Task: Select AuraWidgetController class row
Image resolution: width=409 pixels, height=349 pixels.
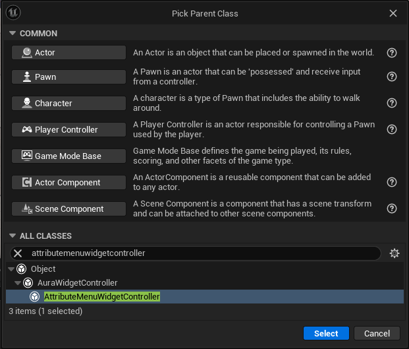Action: [x=77, y=283]
